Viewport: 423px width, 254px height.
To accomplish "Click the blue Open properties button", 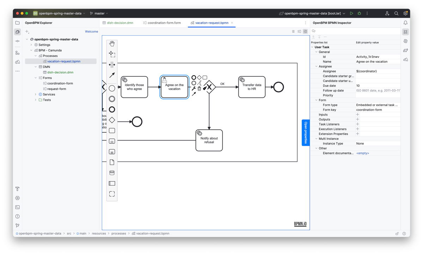I will pos(306,132).
